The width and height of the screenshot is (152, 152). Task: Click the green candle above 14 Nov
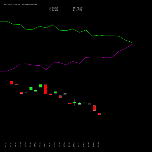coord(31,89)
